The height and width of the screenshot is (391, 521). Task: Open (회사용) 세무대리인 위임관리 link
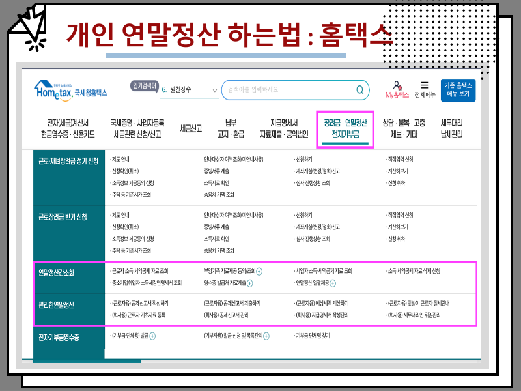coord(414,315)
